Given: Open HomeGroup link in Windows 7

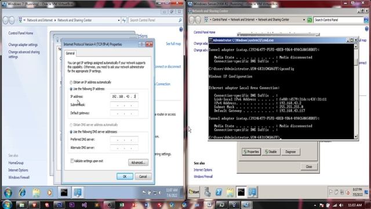Looking at the screenshot, I should [16, 163].
